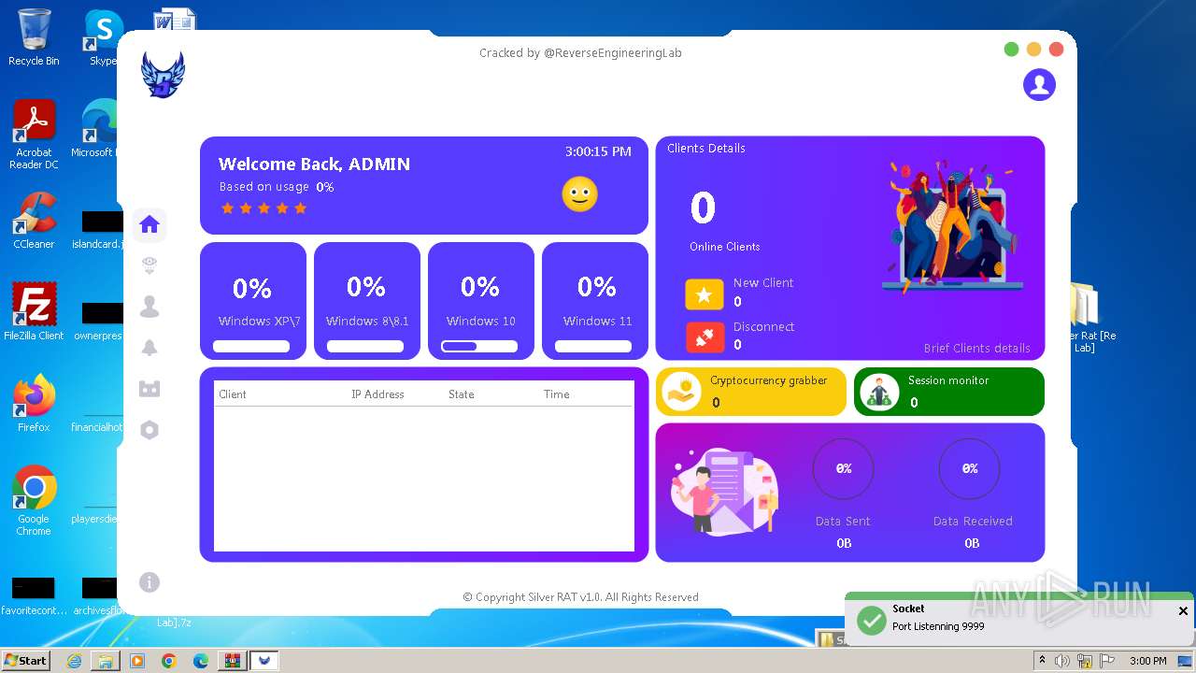Click the Windows 10 progress bar
The image size is (1196, 673).
[x=479, y=346]
